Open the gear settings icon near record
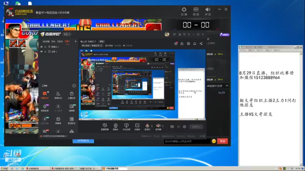Image resolution: width=305 pixels, height=171 pixels. pos(185,127)
